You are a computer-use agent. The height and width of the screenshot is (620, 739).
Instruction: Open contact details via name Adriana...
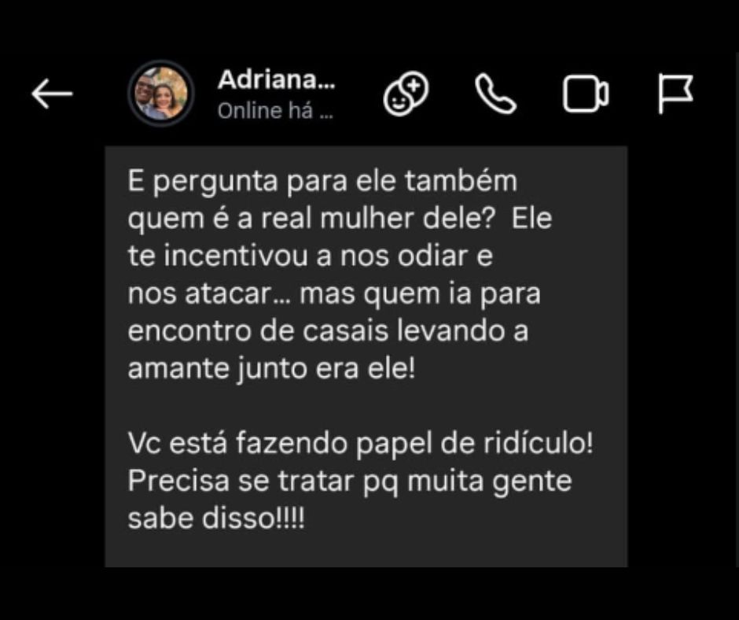coord(276,79)
